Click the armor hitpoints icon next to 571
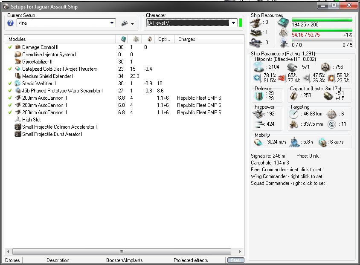 click(292, 67)
